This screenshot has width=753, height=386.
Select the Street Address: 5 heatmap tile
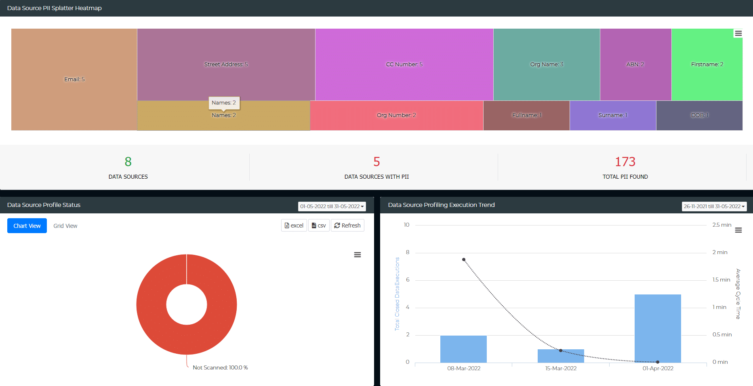point(226,65)
